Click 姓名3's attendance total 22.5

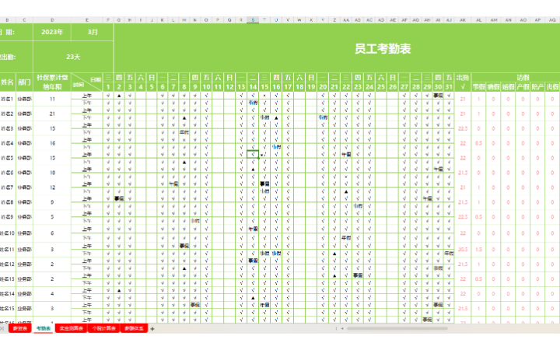pos(463,128)
